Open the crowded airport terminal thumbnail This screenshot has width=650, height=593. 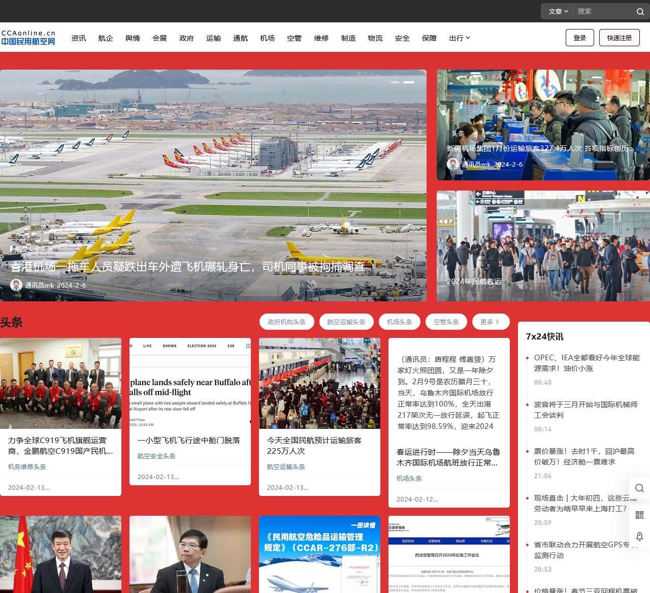point(319,383)
